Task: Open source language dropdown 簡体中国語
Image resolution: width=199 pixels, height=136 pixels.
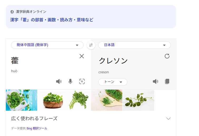Action: point(47,45)
